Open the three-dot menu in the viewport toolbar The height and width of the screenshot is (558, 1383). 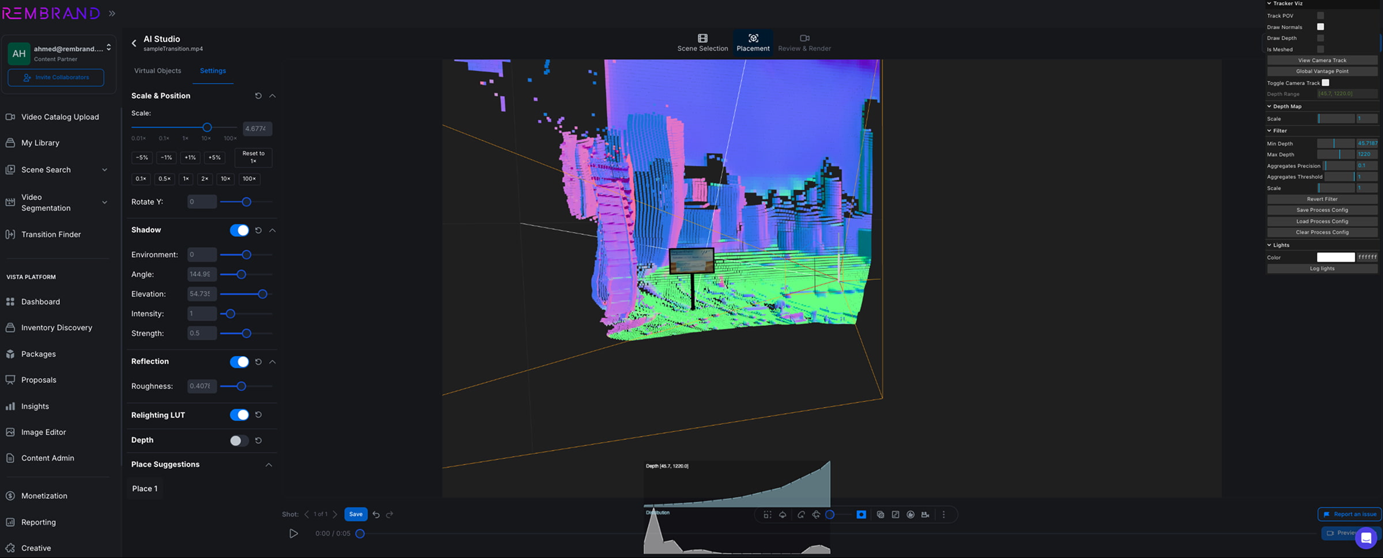point(943,514)
